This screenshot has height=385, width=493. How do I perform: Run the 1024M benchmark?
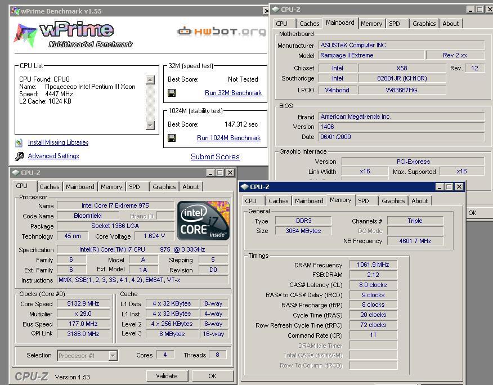click(x=228, y=138)
